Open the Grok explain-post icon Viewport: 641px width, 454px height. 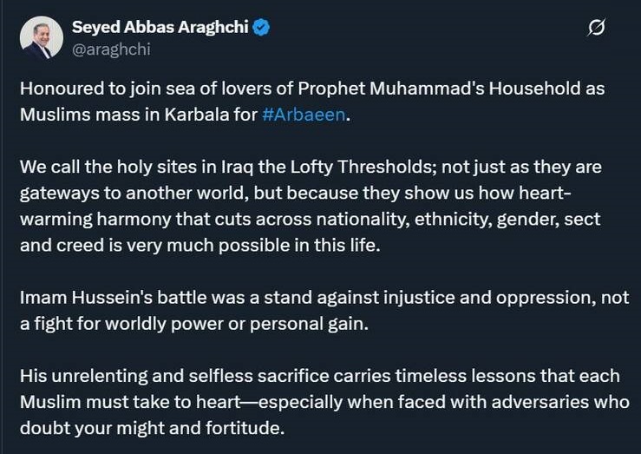pos(597,28)
